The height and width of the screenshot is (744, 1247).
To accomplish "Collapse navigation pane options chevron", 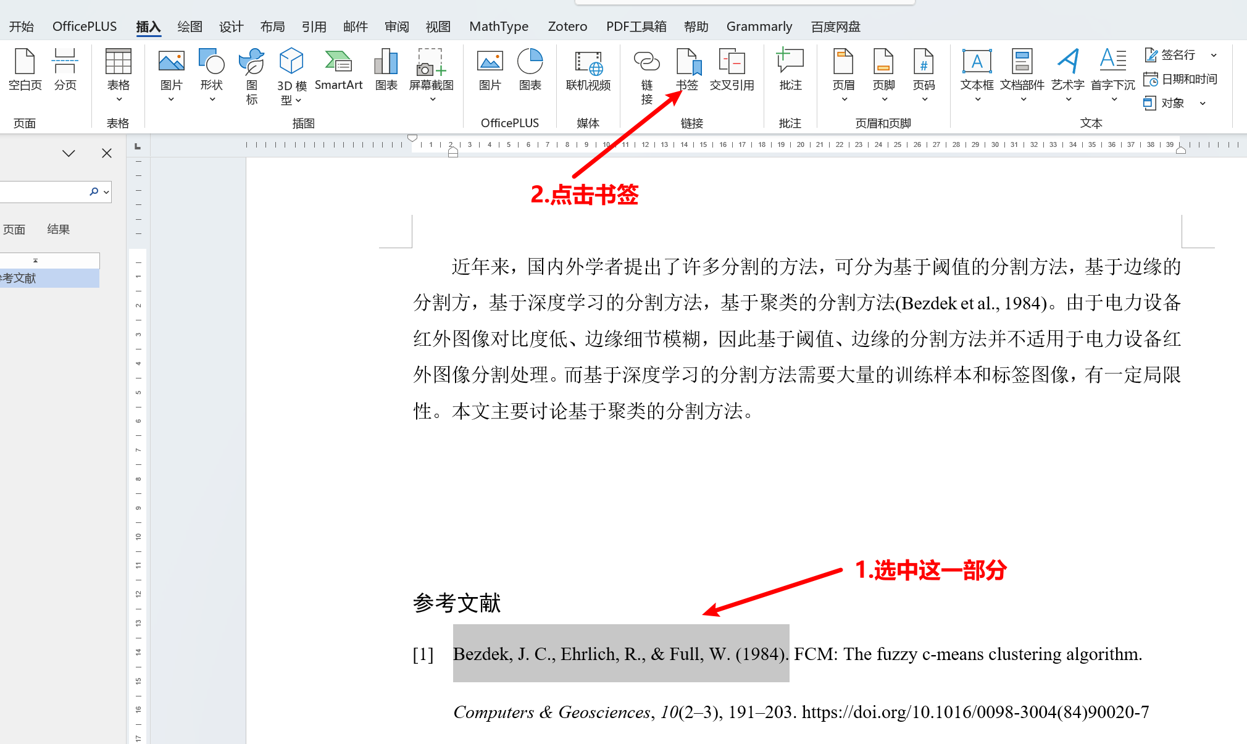I will click(69, 153).
